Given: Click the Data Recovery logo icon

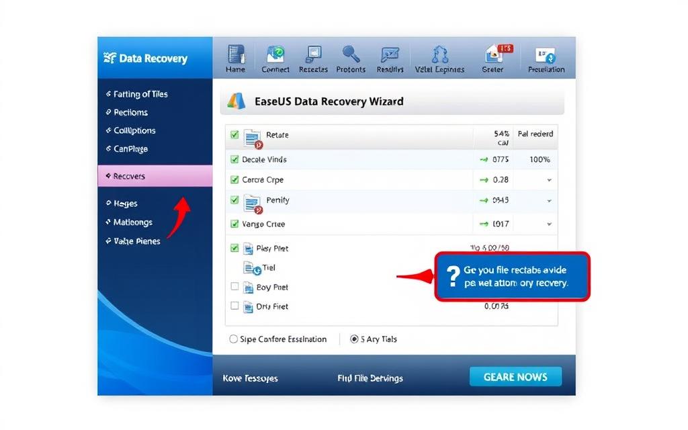Looking at the screenshot, I should coord(110,58).
